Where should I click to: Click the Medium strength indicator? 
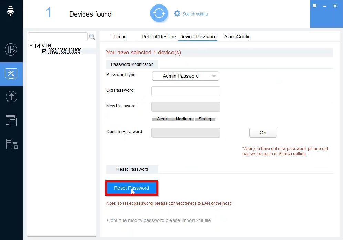(183, 119)
